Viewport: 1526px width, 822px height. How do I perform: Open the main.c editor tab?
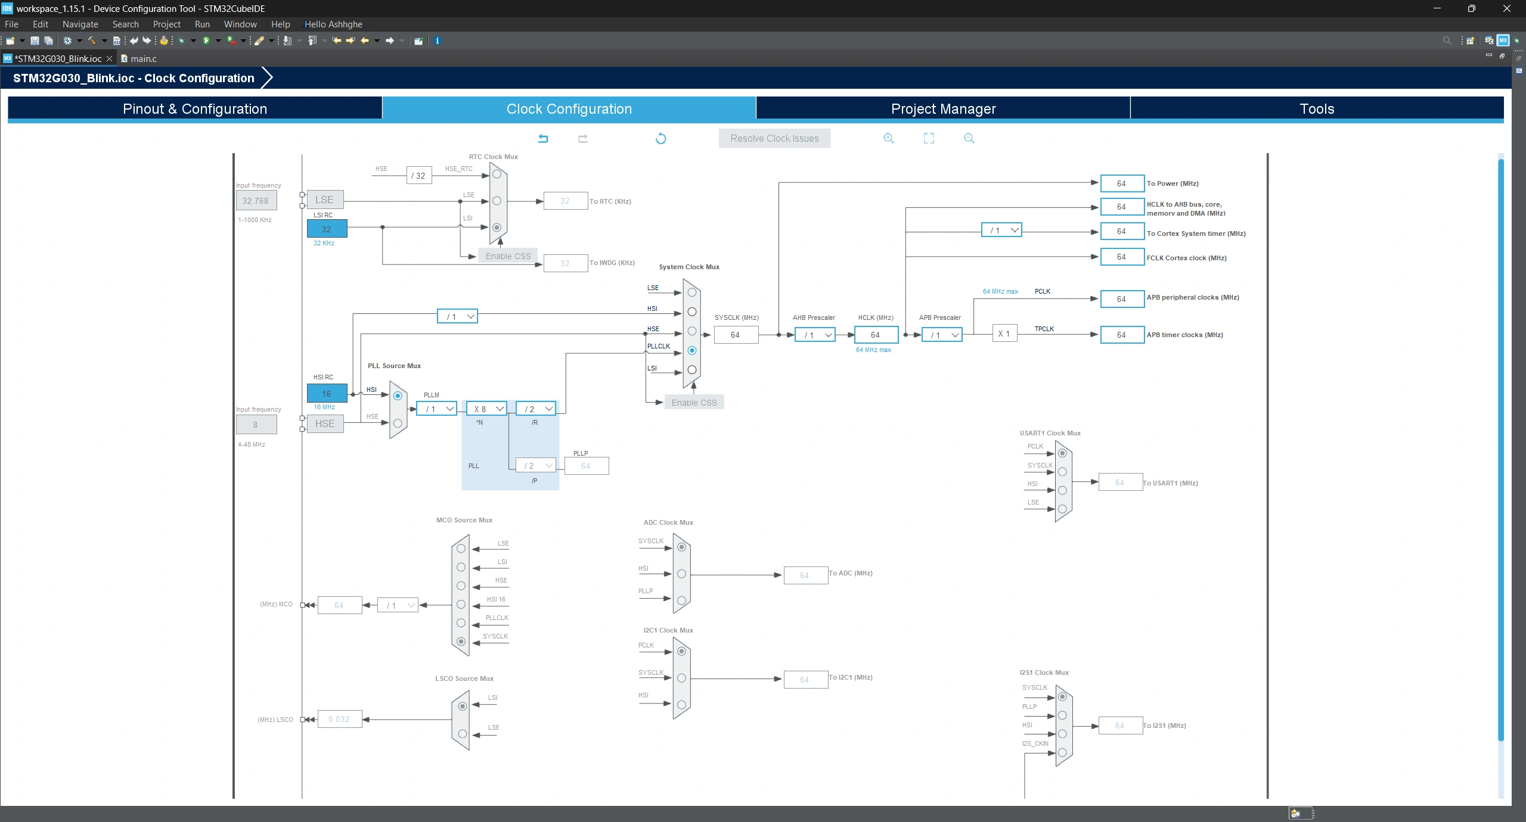tap(139, 58)
